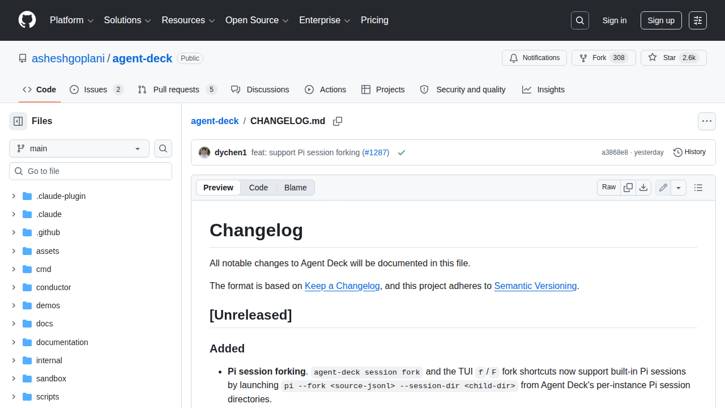
Task: Expand the internal folder chevron
Action: pos(14,360)
